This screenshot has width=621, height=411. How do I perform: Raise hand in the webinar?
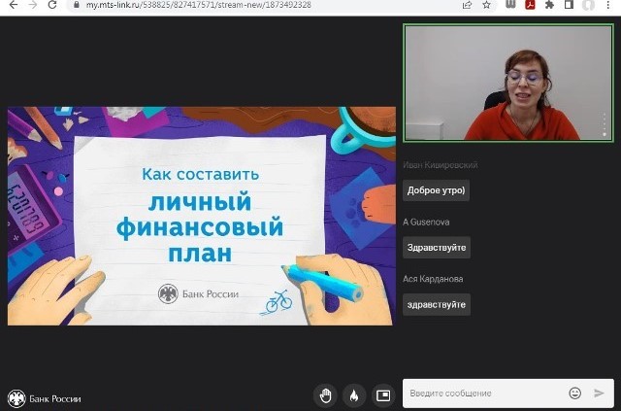click(x=325, y=395)
